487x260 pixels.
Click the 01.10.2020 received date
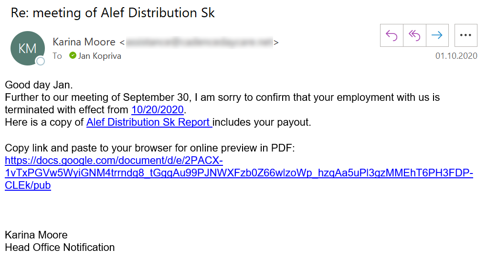pyautogui.click(x=456, y=56)
